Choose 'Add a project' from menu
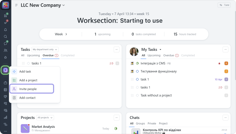Viewport: 236px width, 134px height. 28,80
